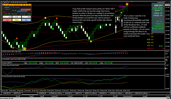Sort by the Profit column header
Viewport: 171px width, 99px height.
(158, 96)
